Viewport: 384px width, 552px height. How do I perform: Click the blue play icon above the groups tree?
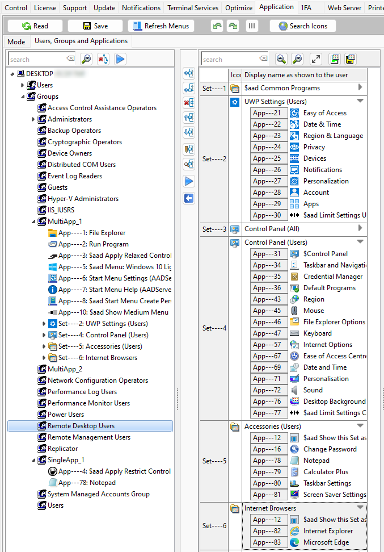[120, 59]
